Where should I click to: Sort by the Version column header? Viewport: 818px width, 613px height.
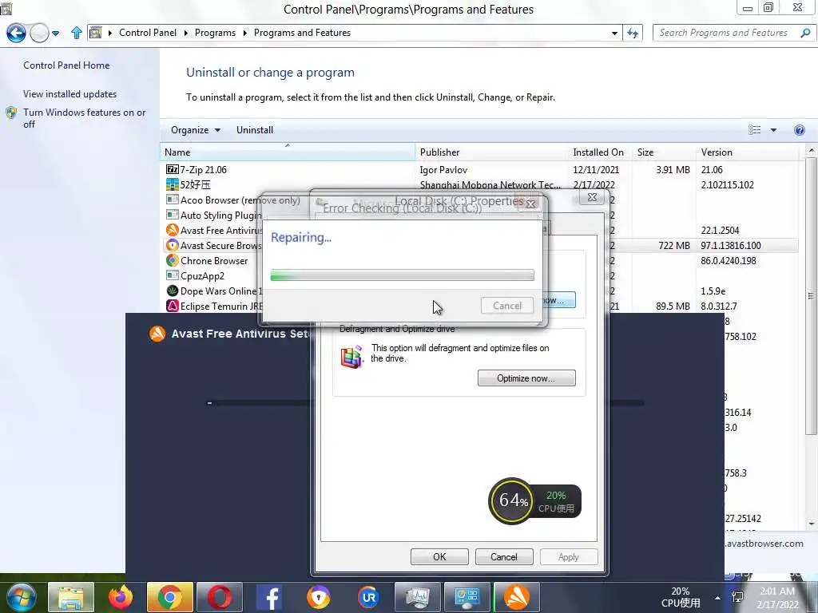coord(747,152)
